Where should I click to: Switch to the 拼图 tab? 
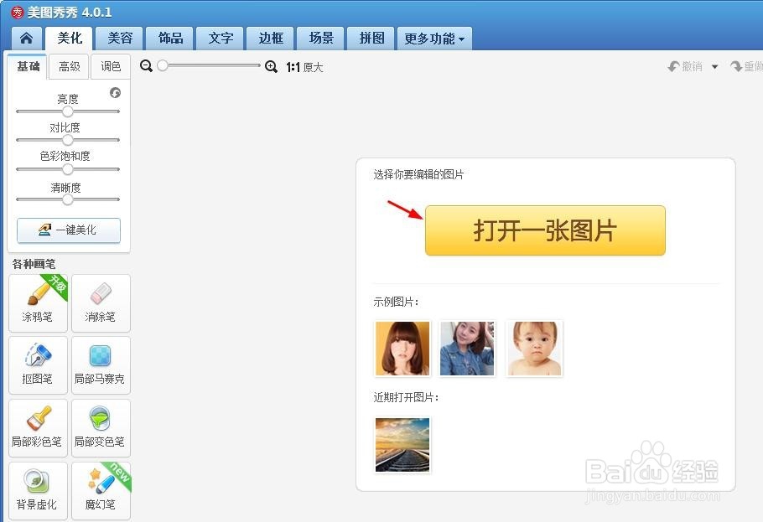(x=371, y=39)
